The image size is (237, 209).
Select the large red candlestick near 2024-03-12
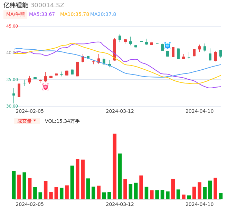[115, 50]
